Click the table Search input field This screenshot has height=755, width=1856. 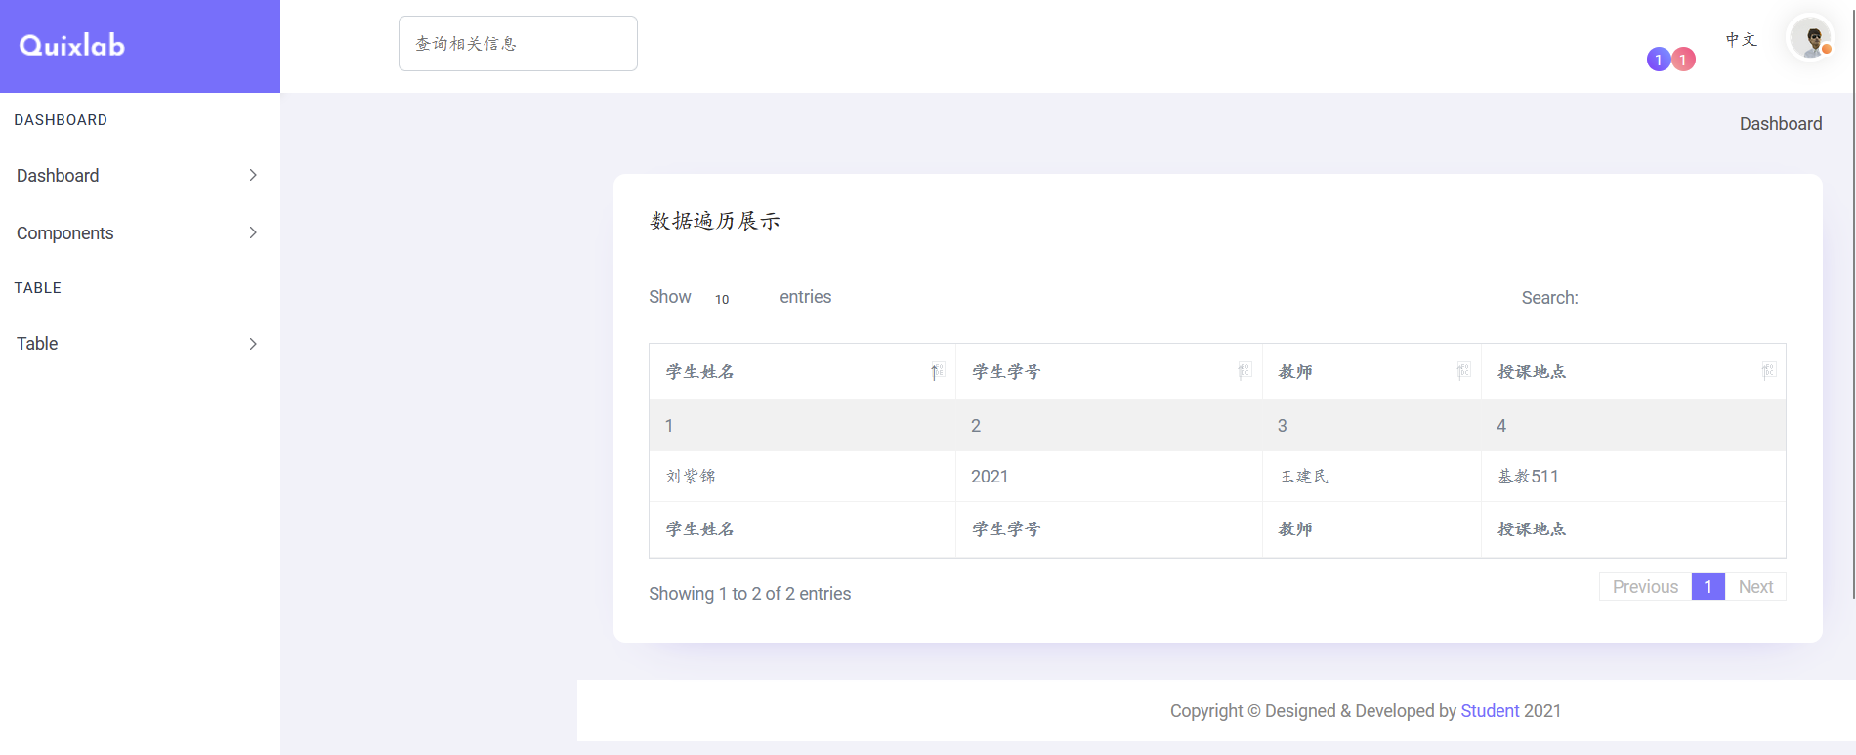1685,298
